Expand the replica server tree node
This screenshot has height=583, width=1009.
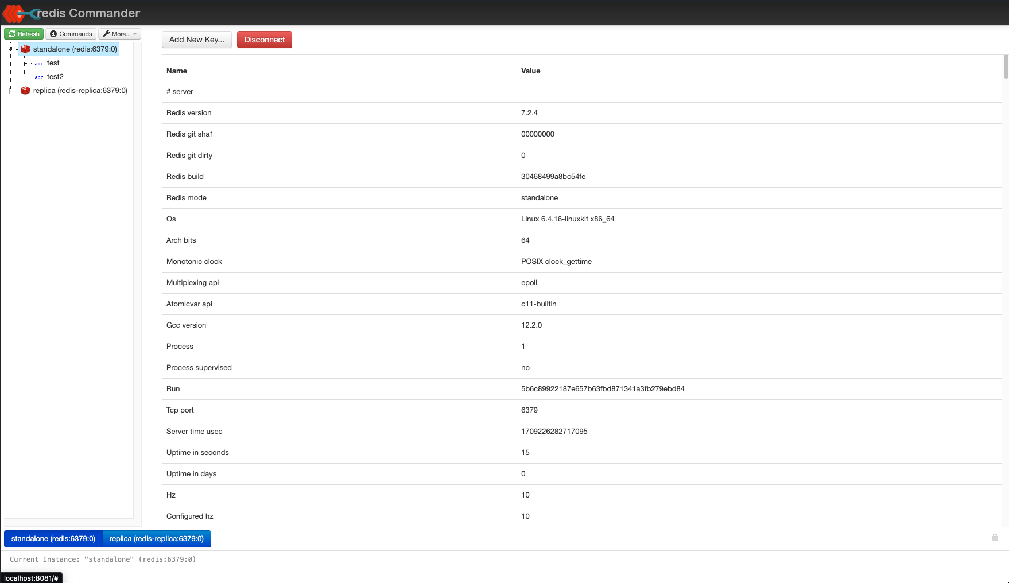tap(11, 91)
